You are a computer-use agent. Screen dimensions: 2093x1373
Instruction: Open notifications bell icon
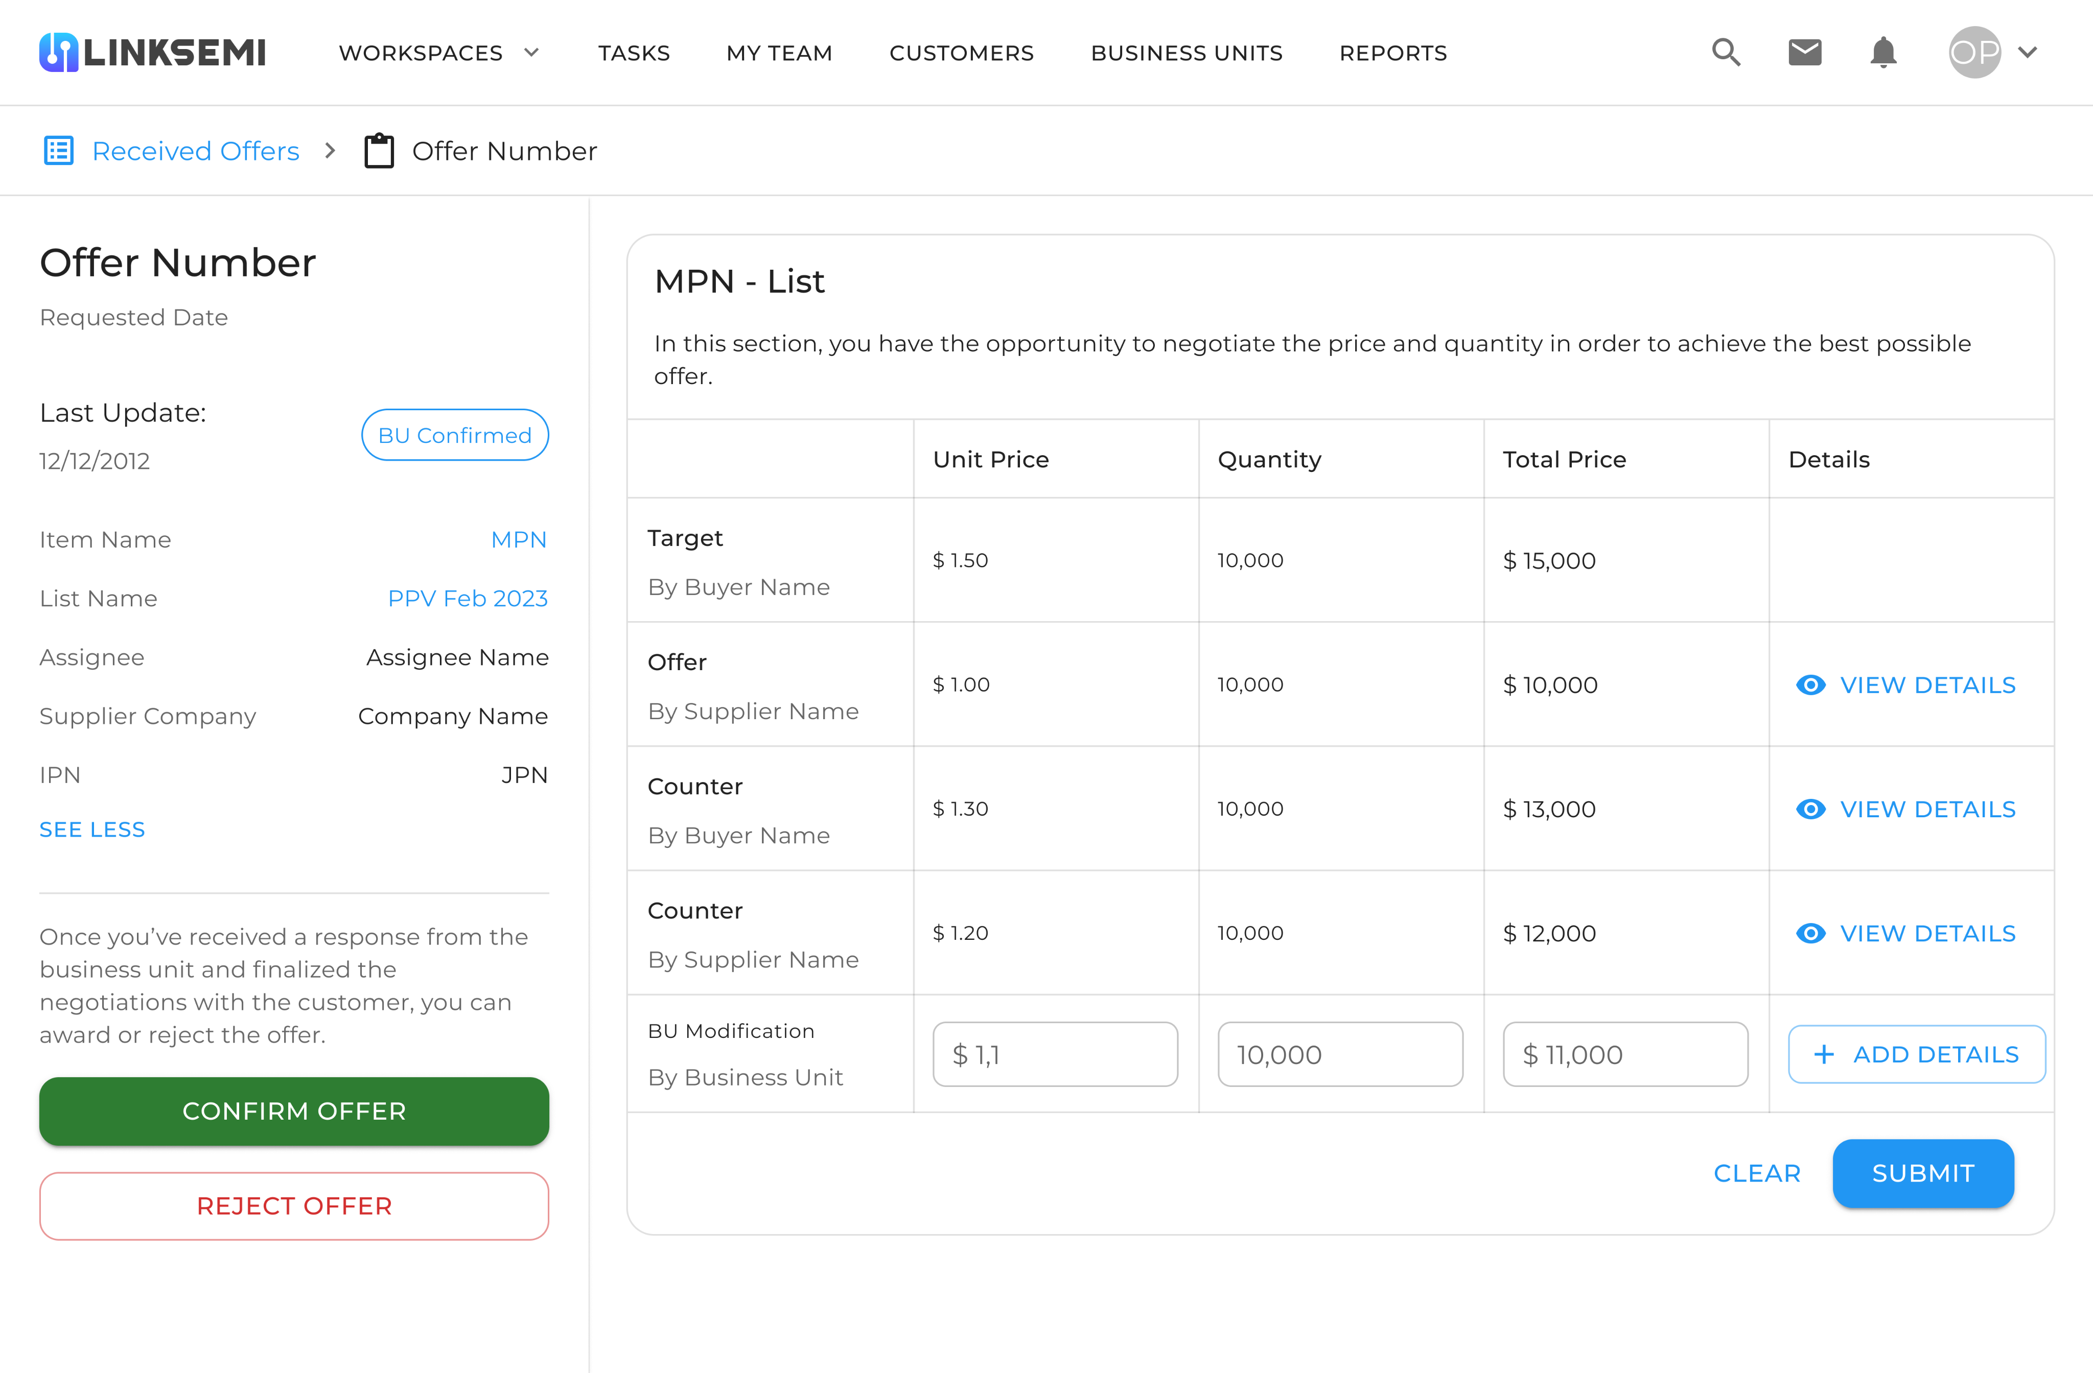[x=1883, y=53]
